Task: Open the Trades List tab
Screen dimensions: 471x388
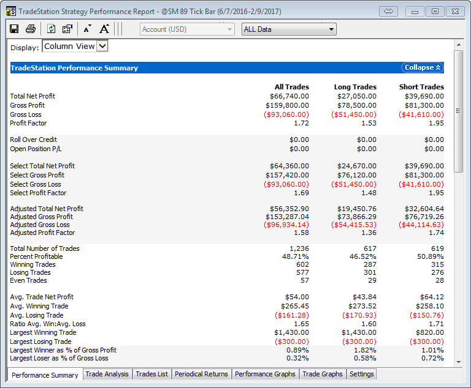Action: tap(151, 374)
